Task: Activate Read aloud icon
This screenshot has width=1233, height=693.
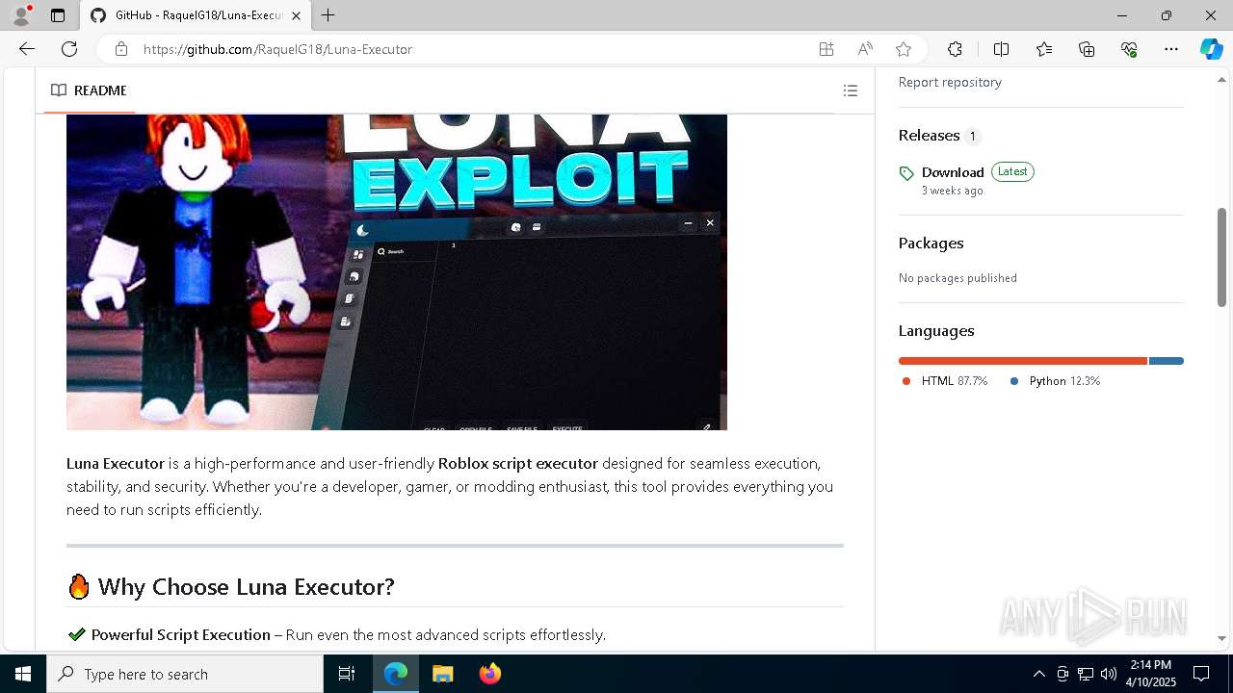Action: (x=865, y=49)
